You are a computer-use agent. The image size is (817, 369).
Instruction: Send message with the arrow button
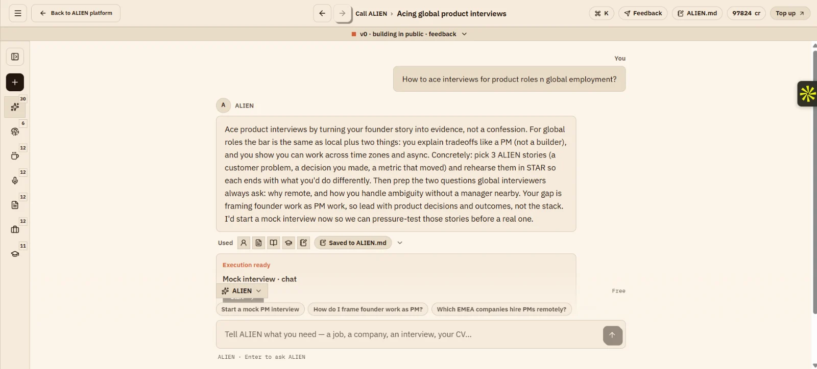[612, 335]
